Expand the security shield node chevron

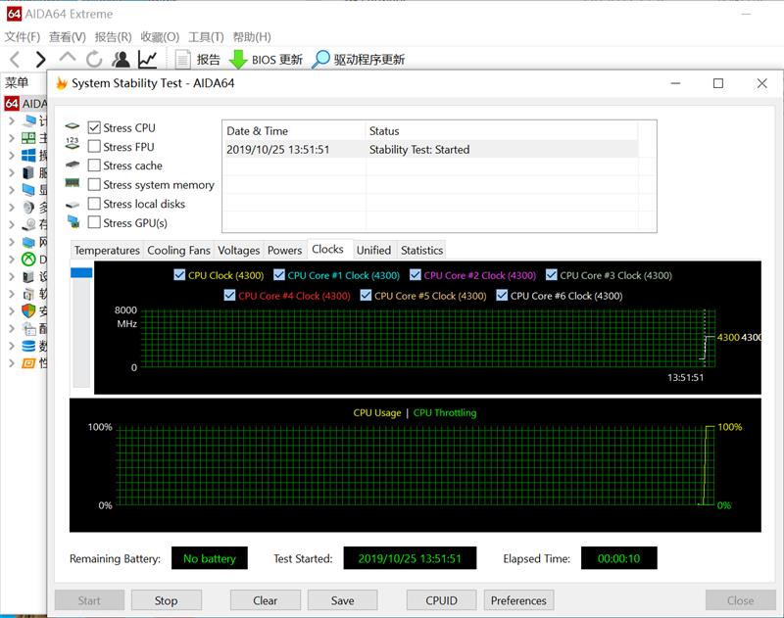[x=12, y=310]
